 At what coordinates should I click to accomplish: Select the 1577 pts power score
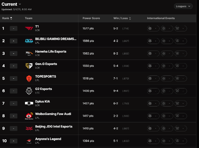point(88,29)
